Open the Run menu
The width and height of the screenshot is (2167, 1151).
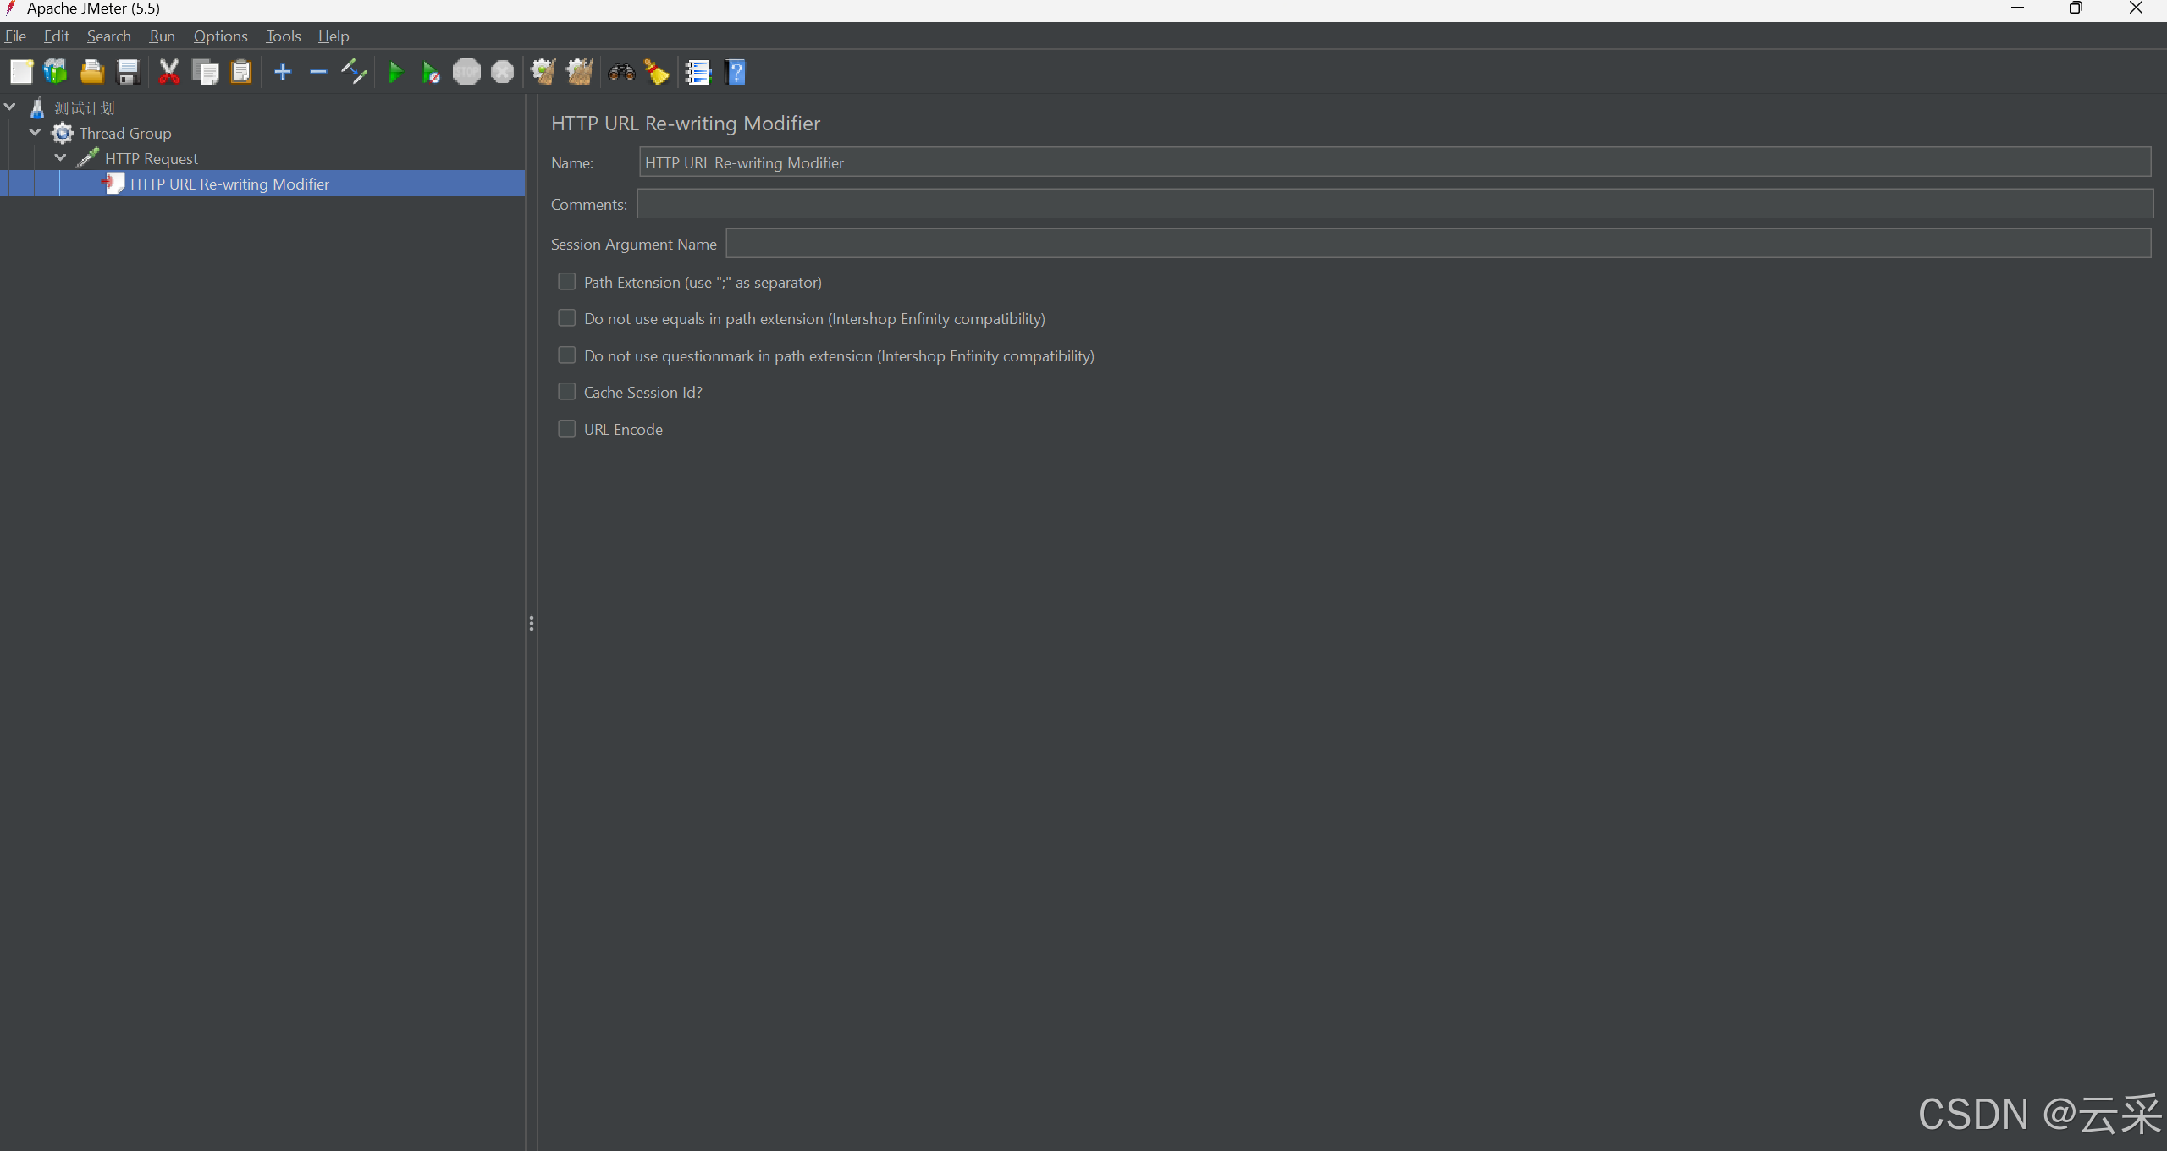[162, 36]
